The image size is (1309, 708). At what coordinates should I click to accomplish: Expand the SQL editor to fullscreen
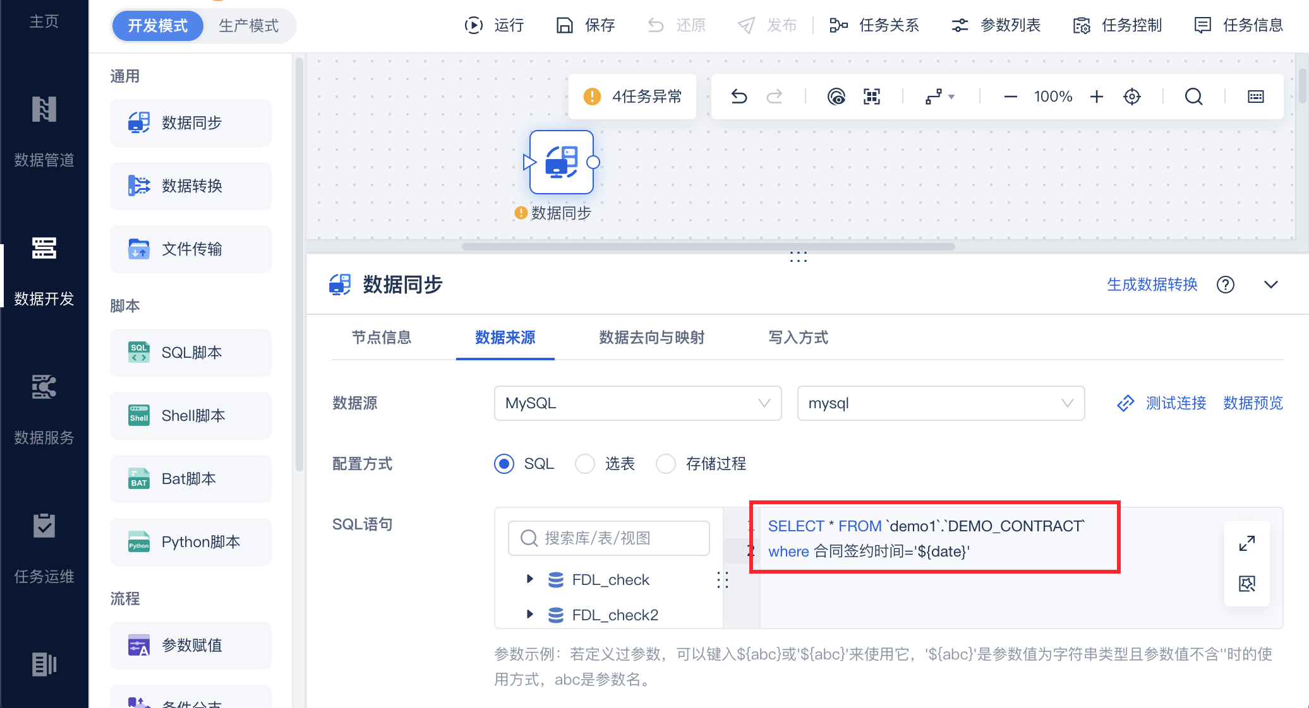click(1247, 543)
